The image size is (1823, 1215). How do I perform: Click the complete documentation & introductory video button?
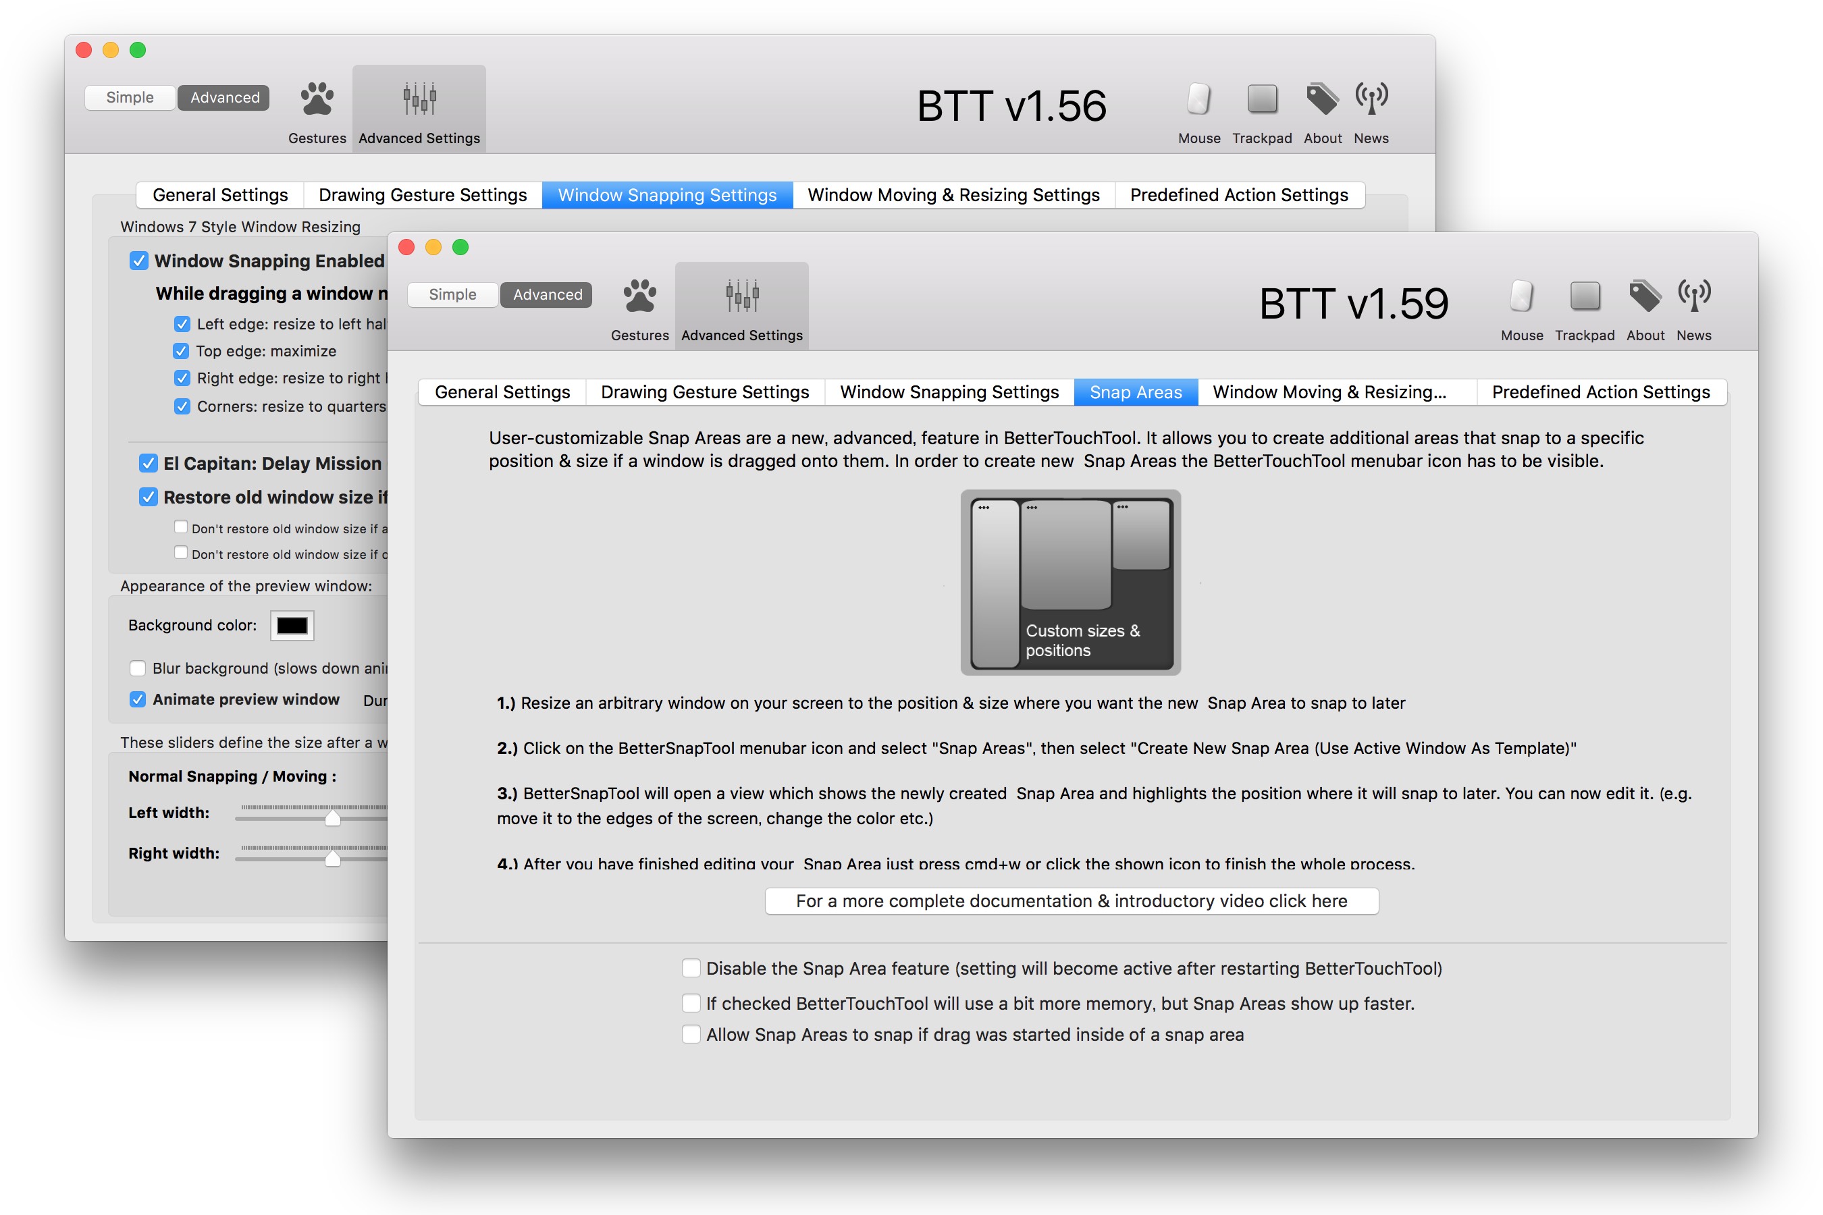click(1071, 901)
